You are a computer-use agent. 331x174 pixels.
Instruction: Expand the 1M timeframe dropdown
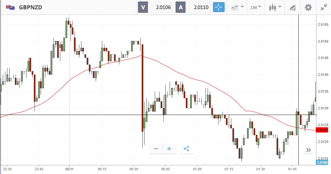point(256,7)
